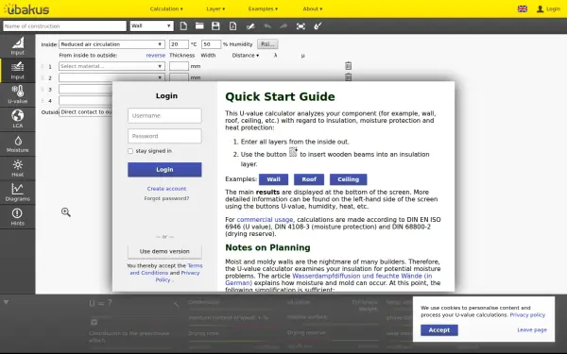Open the Roof example button
The width and height of the screenshot is (567, 354).
click(309, 179)
